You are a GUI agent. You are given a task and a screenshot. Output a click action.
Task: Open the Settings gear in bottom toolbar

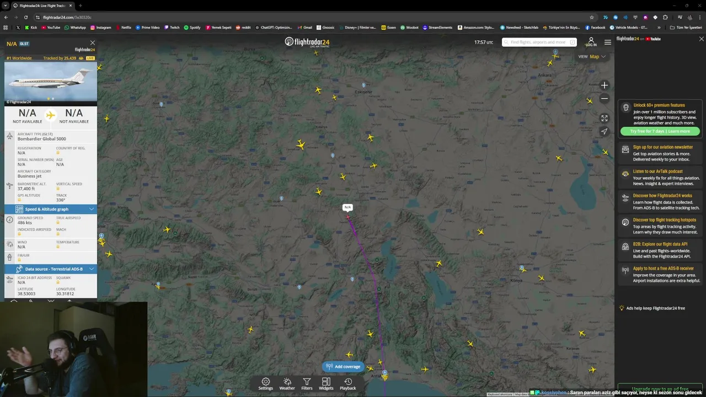pos(265,384)
